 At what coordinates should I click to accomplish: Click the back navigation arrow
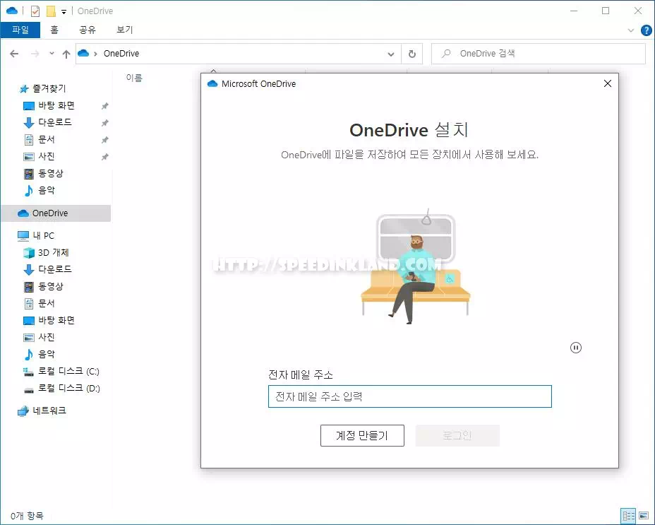tap(14, 54)
